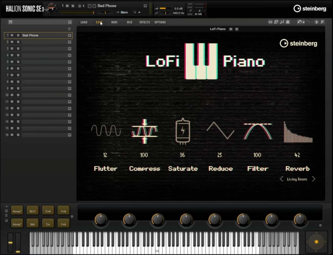Click the trash icon above slot list
333x255 pixels.
point(69,29)
